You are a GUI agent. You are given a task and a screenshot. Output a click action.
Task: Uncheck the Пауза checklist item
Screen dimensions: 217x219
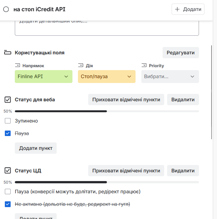(8, 133)
